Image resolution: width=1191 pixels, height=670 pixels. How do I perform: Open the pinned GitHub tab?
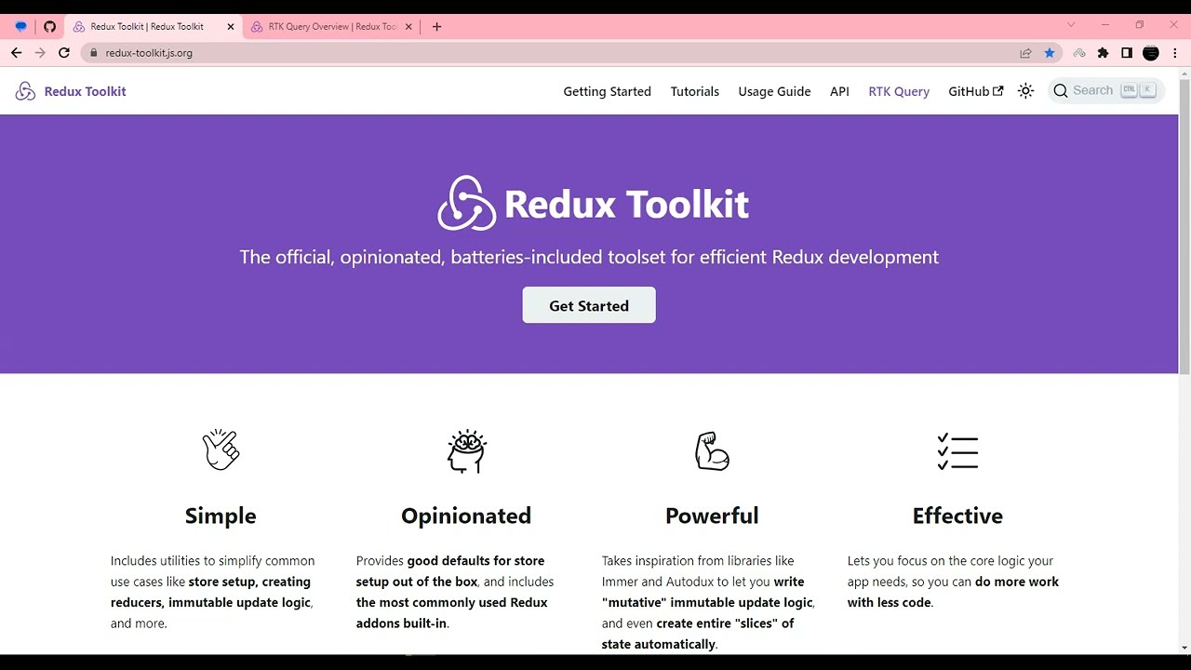(x=50, y=27)
